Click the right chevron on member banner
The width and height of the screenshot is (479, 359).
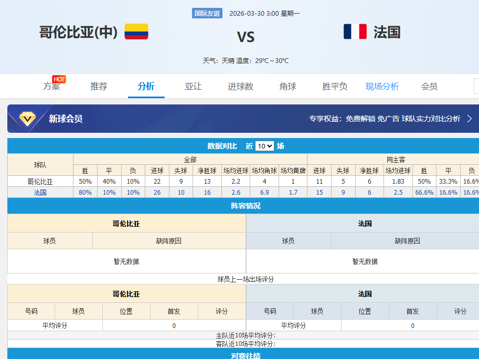(470, 119)
